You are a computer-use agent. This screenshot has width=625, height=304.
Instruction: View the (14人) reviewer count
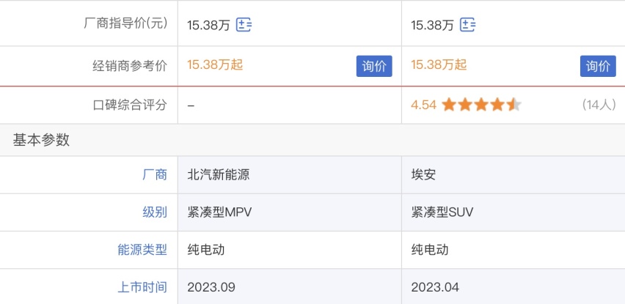click(599, 105)
